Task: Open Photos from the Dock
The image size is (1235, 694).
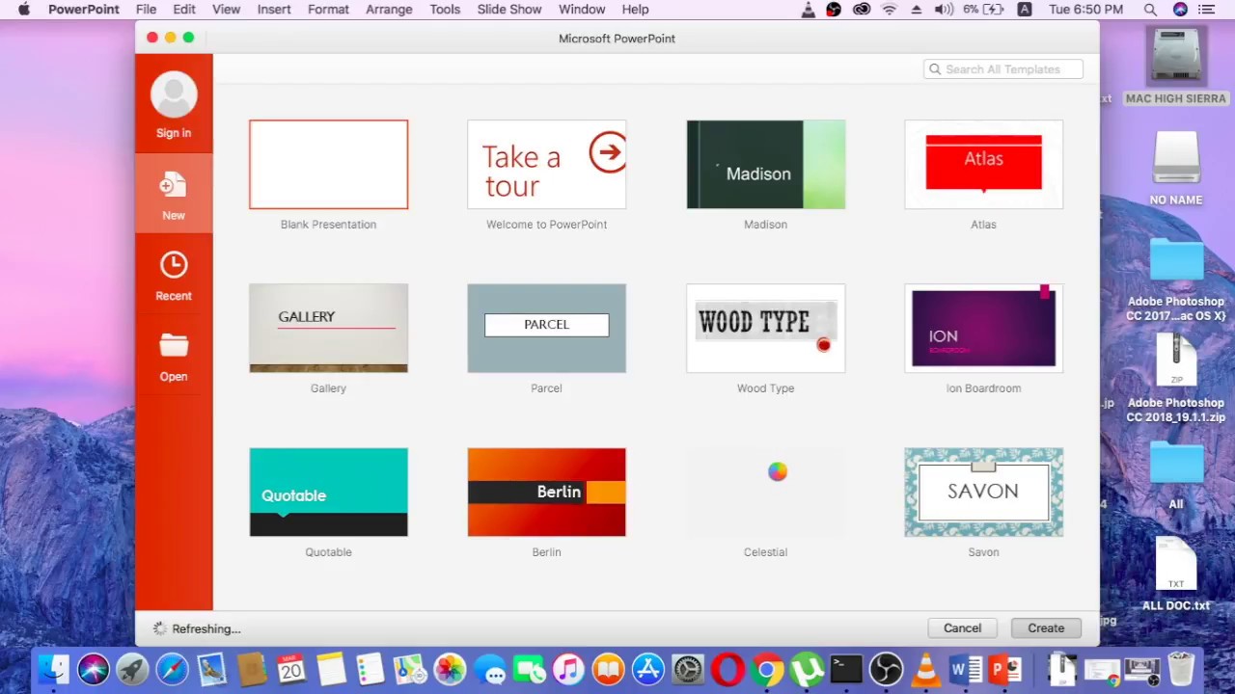Action: pyautogui.click(x=450, y=669)
